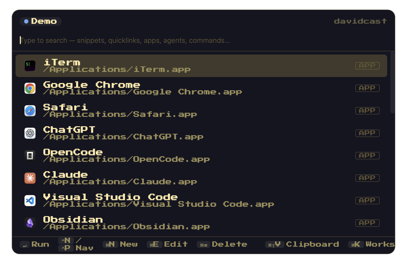
Task: Click the OpenCode app icon
Action: (x=30, y=156)
